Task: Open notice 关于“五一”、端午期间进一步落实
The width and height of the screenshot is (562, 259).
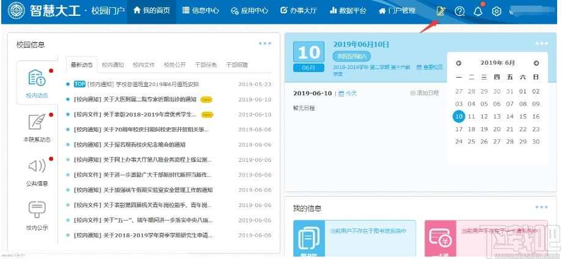Action: point(143,221)
